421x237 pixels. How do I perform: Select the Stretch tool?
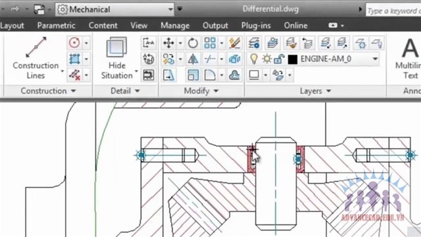point(168,75)
